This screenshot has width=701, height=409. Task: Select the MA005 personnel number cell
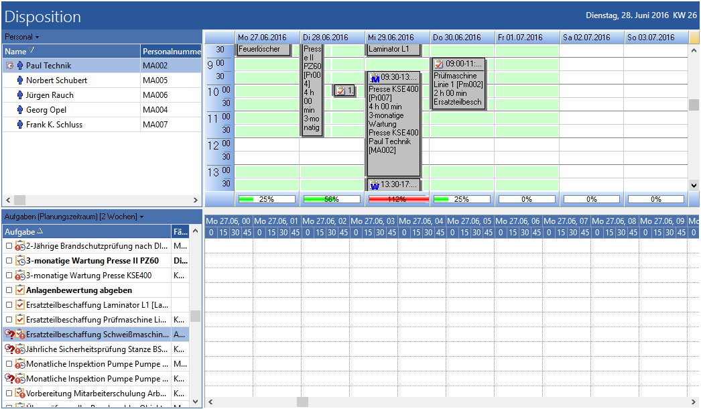coord(171,80)
